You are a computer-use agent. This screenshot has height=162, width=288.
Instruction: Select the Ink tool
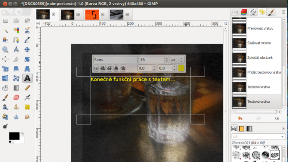5,107
